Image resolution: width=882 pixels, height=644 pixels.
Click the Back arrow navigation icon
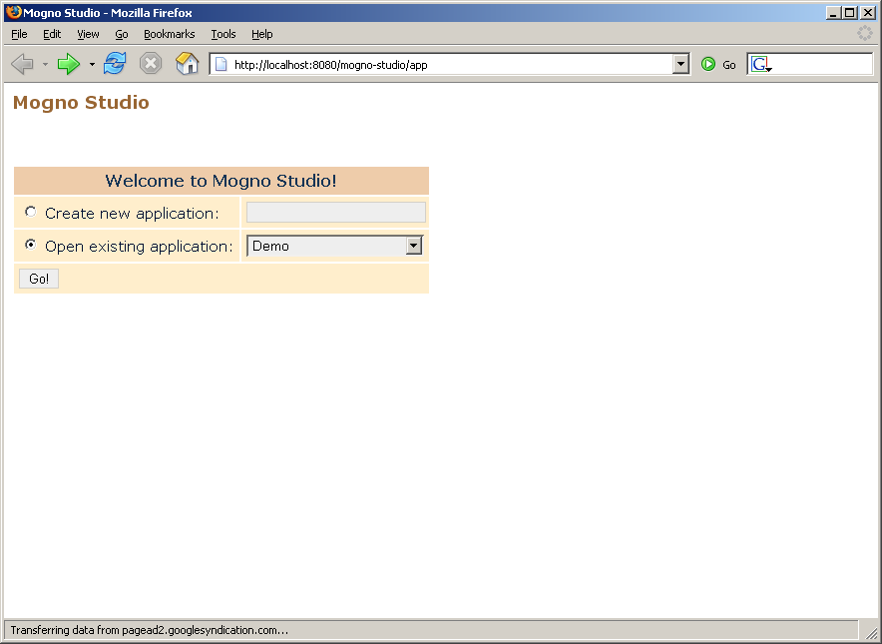22,64
